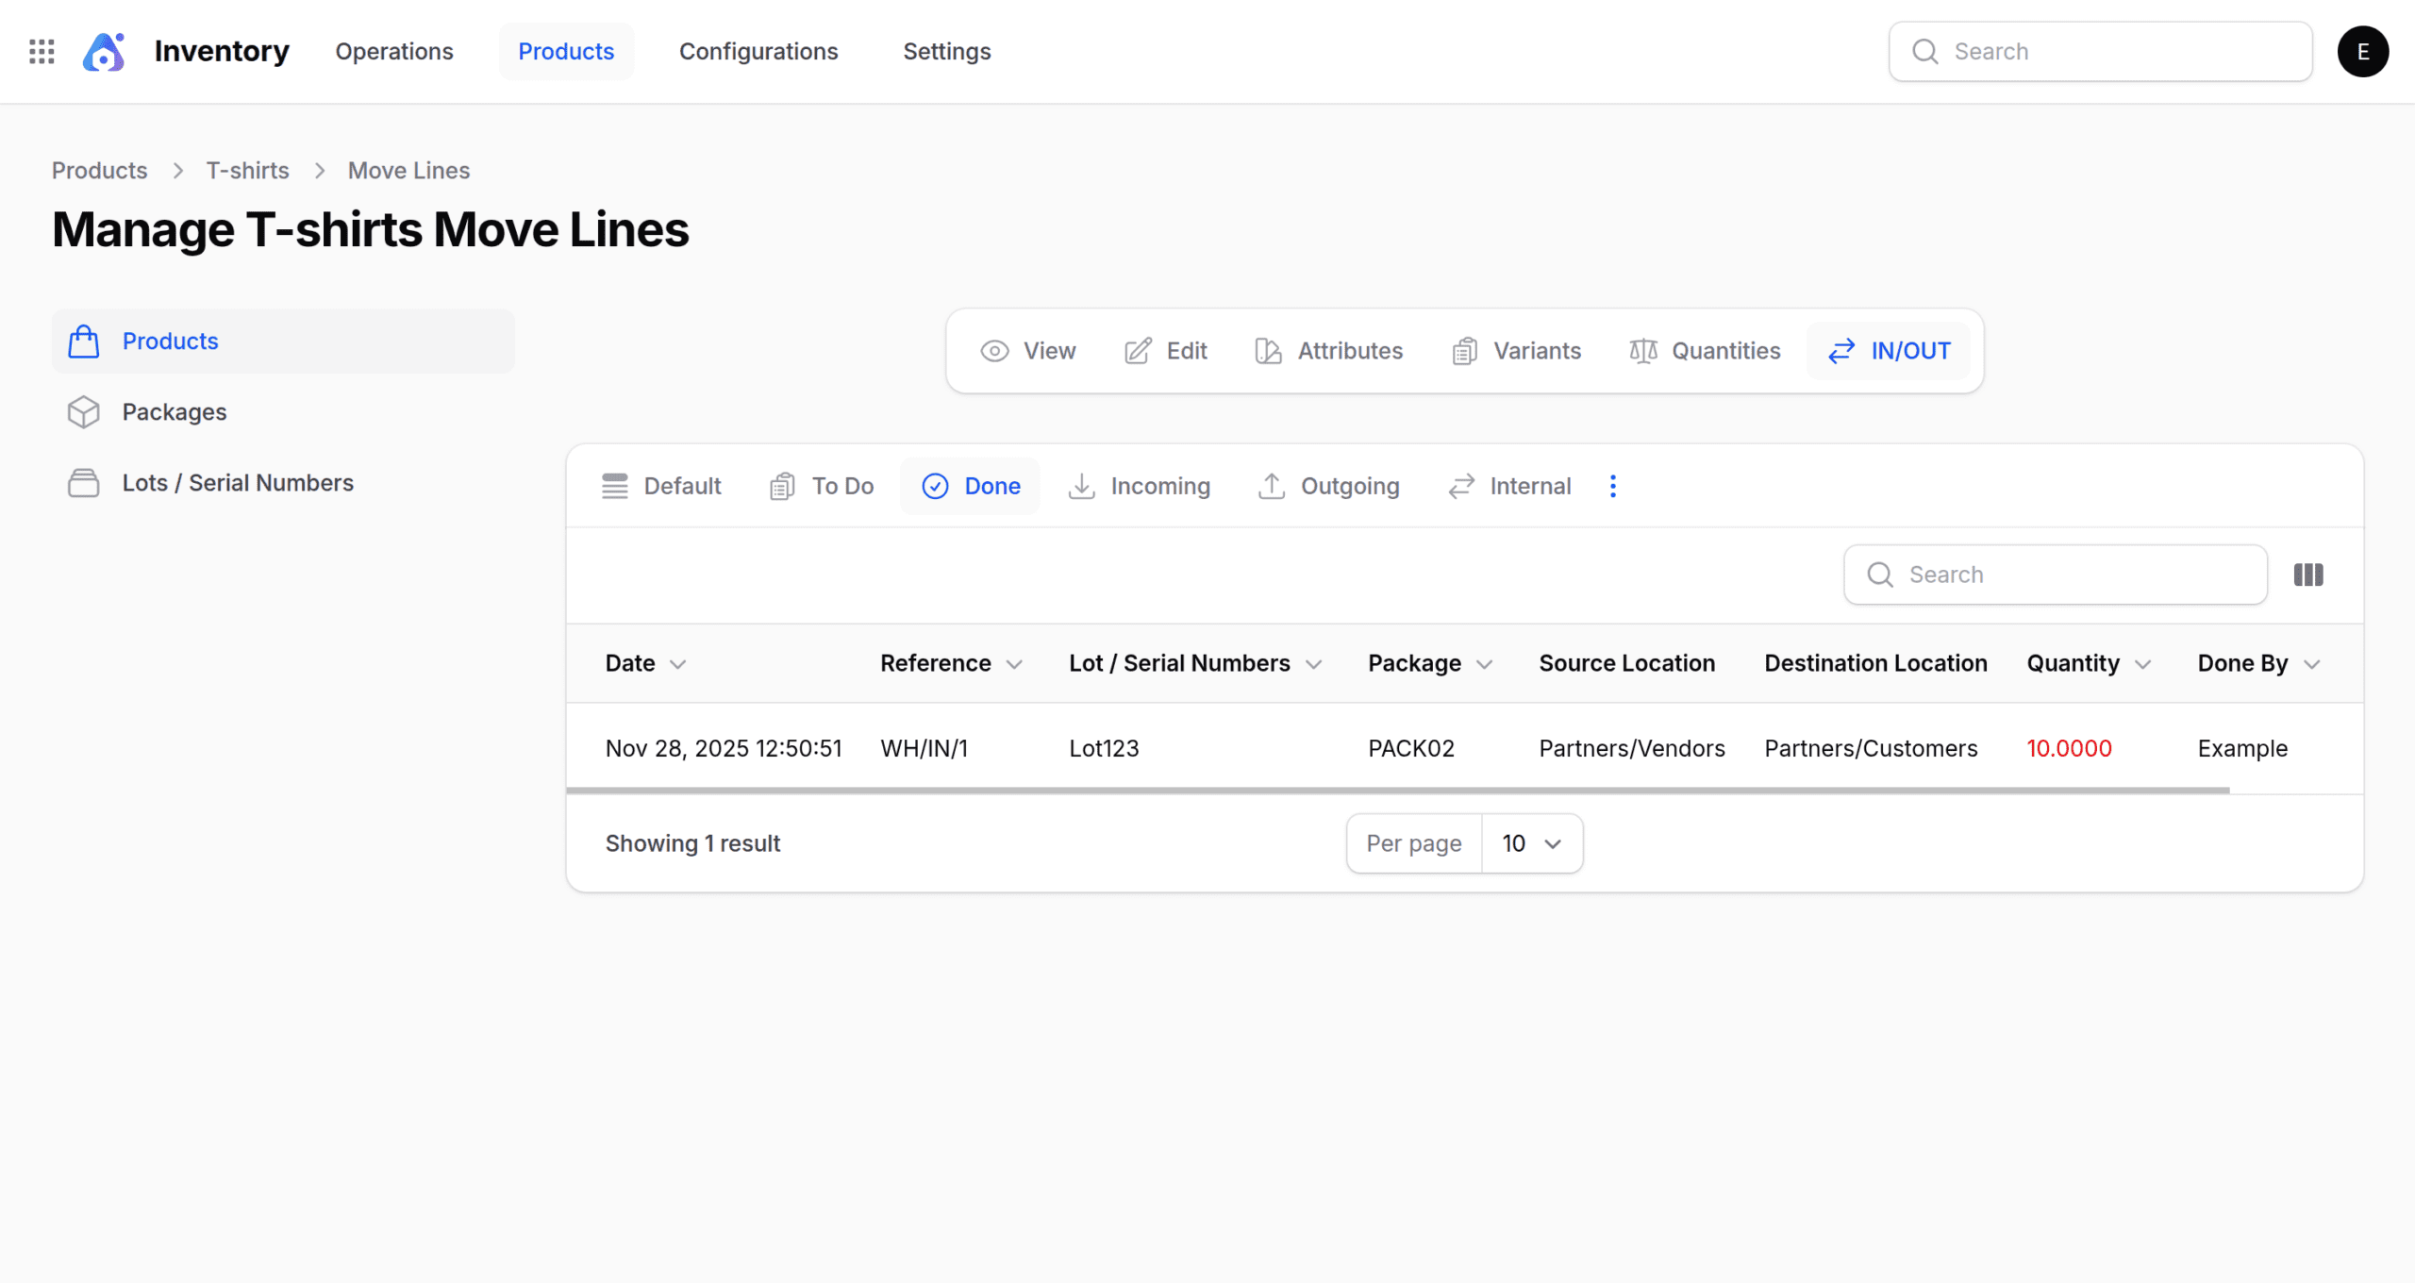Sort by the Date column chevron

(x=677, y=664)
